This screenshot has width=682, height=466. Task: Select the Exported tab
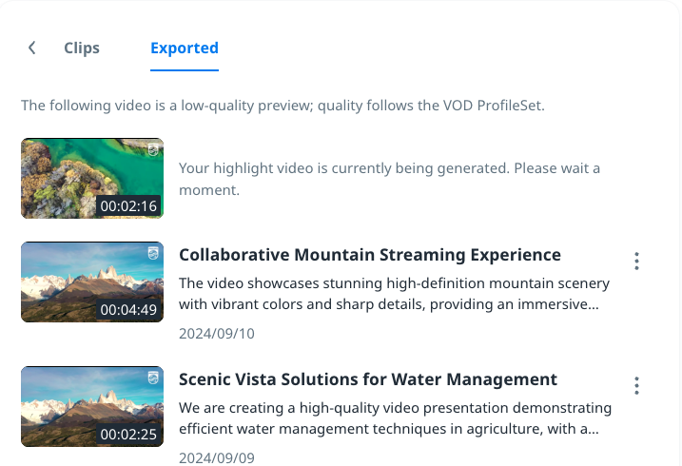(185, 48)
